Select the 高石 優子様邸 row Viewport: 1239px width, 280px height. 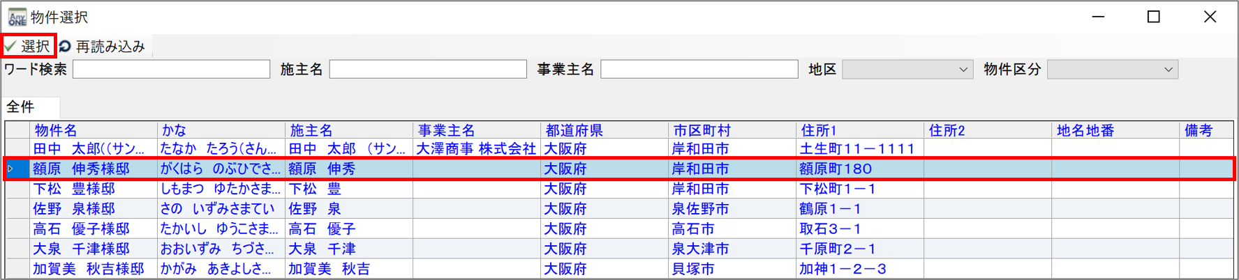pyautogui.click(x=81, y=229)
